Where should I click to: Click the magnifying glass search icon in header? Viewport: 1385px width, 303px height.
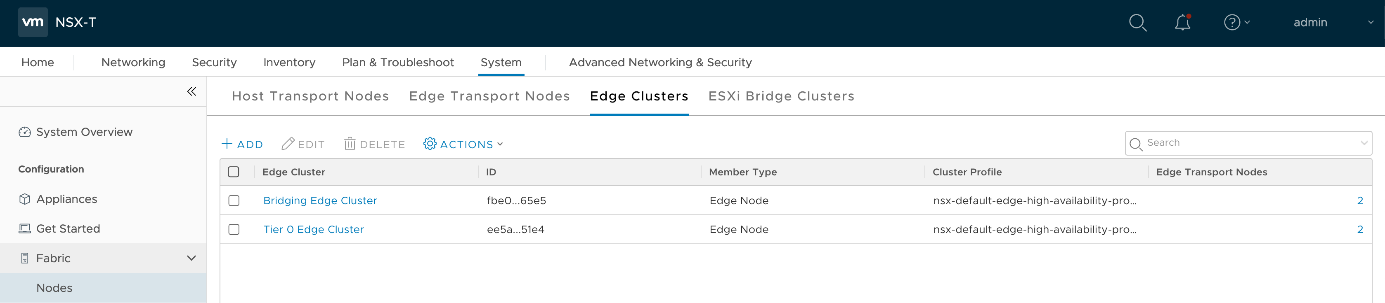point(1137,23)
